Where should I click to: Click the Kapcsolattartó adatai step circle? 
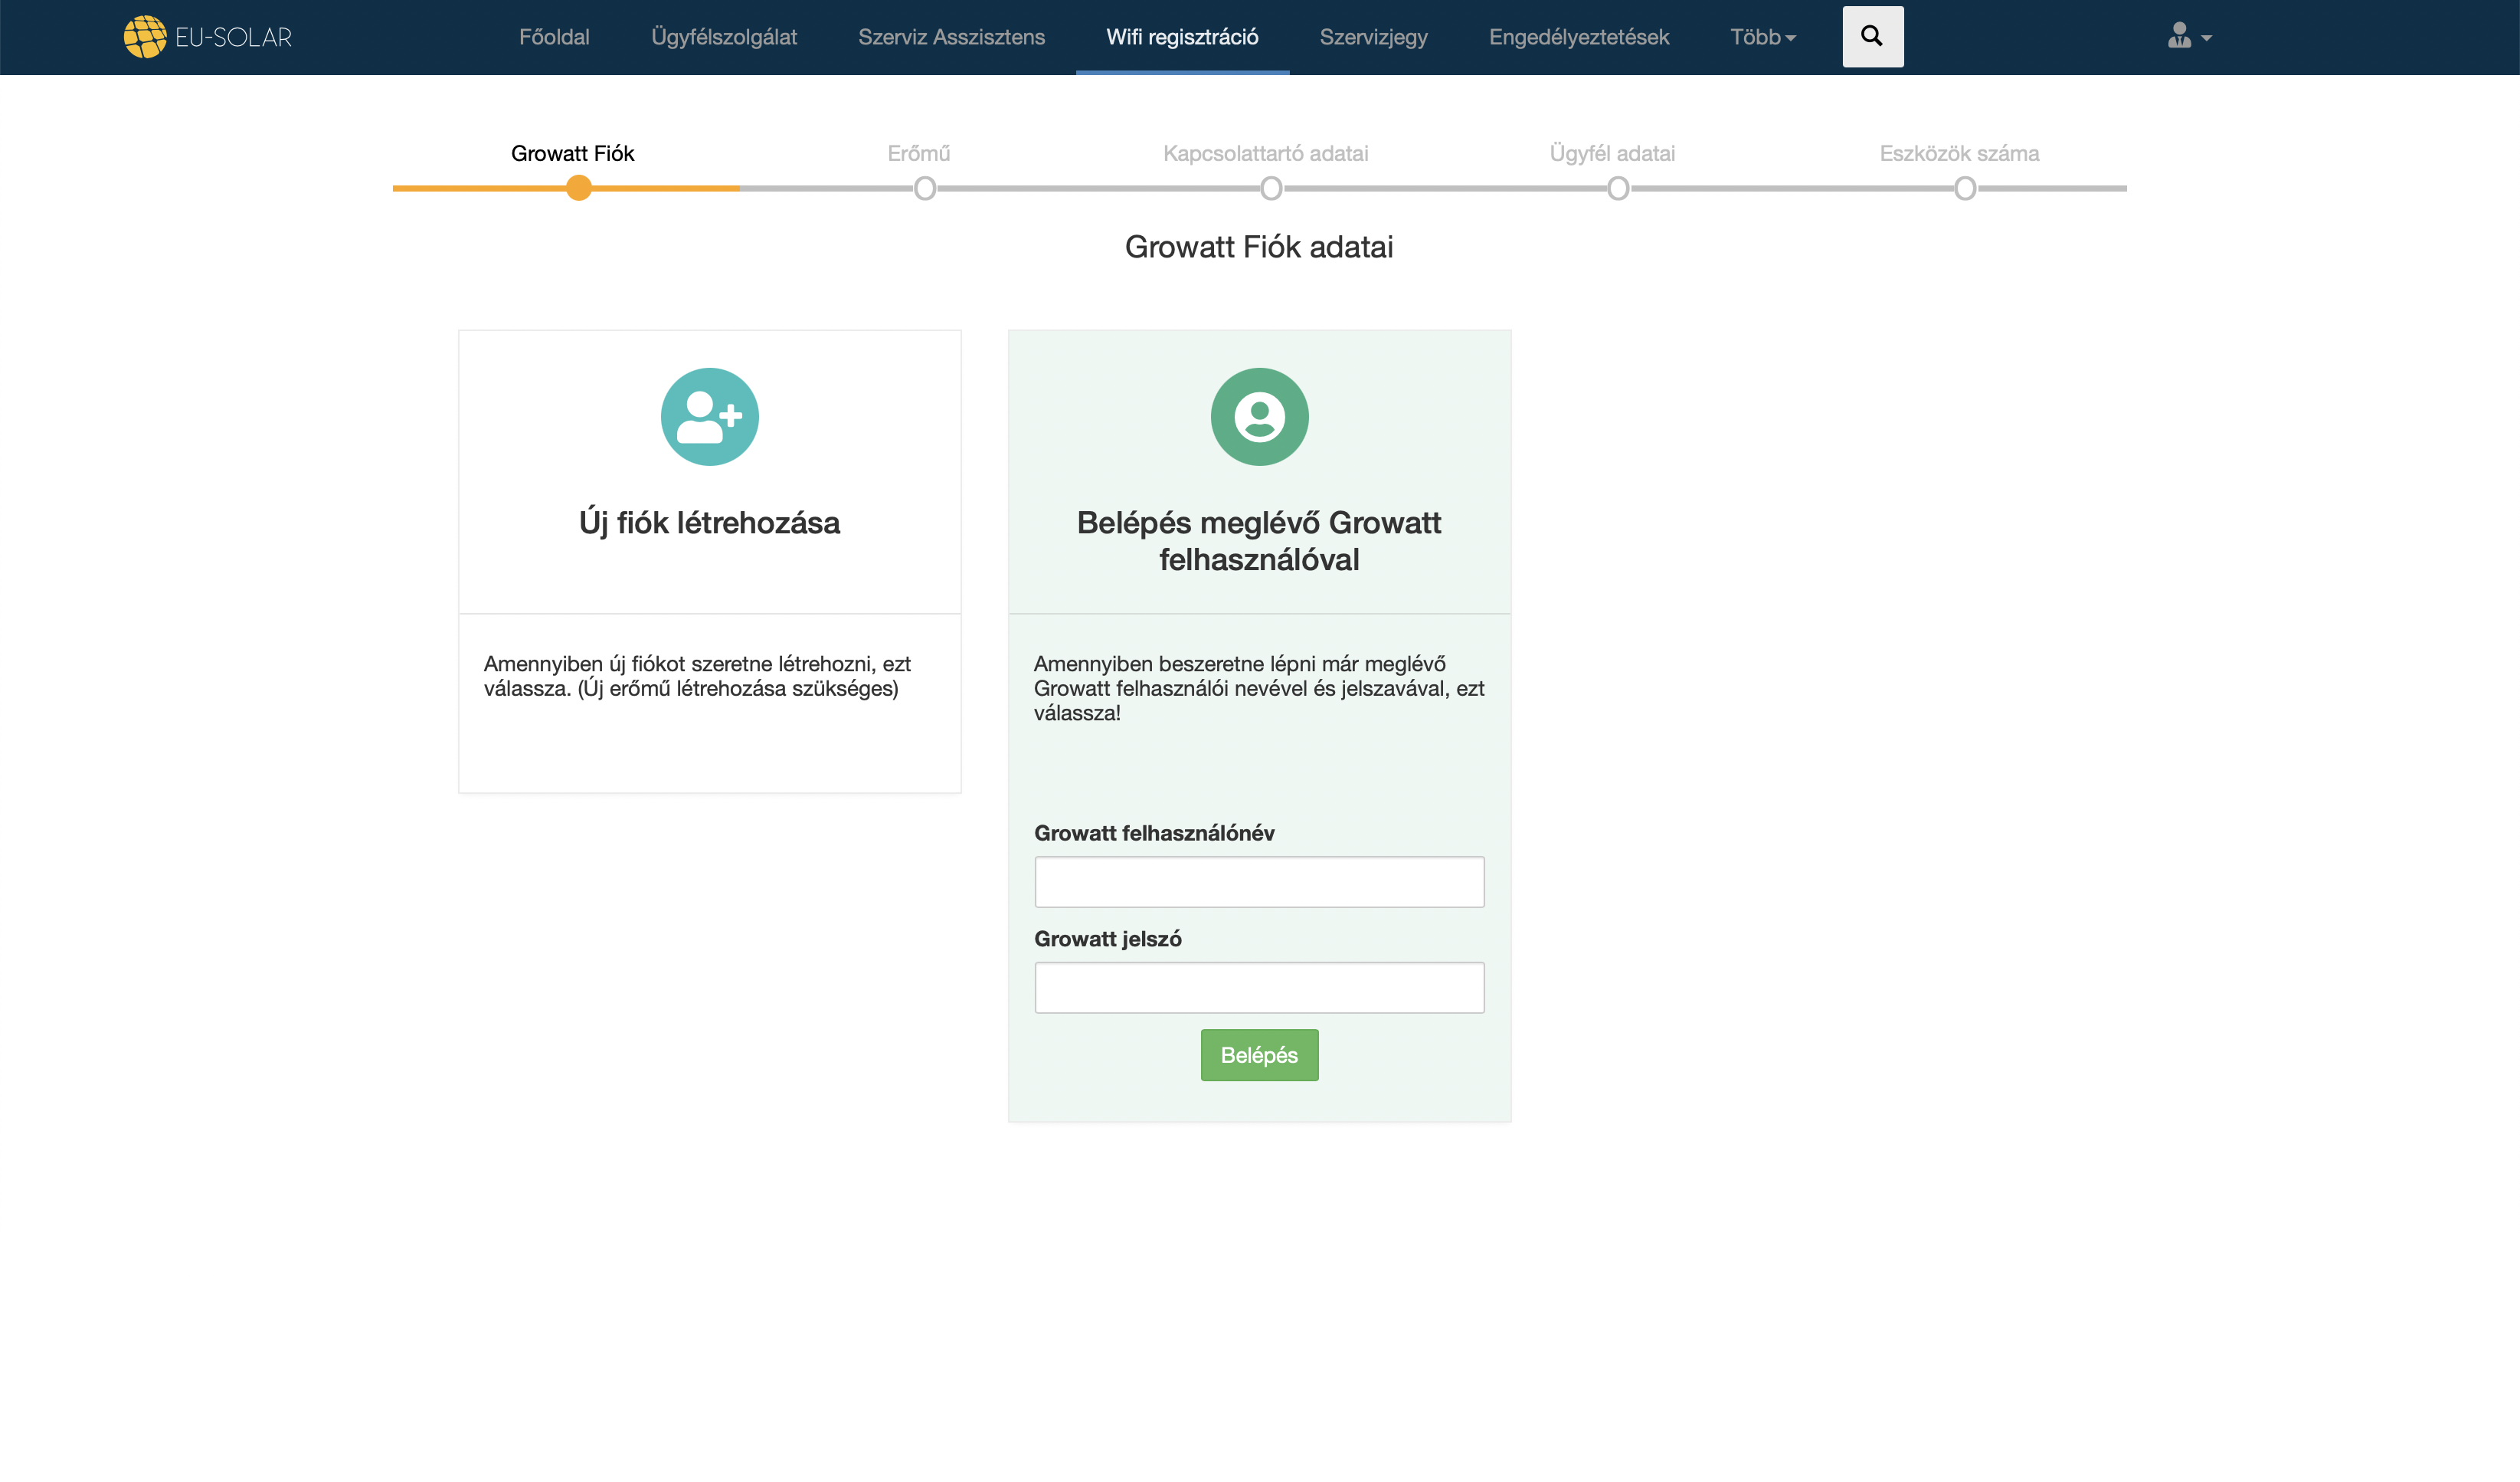tap(1271, 189)
